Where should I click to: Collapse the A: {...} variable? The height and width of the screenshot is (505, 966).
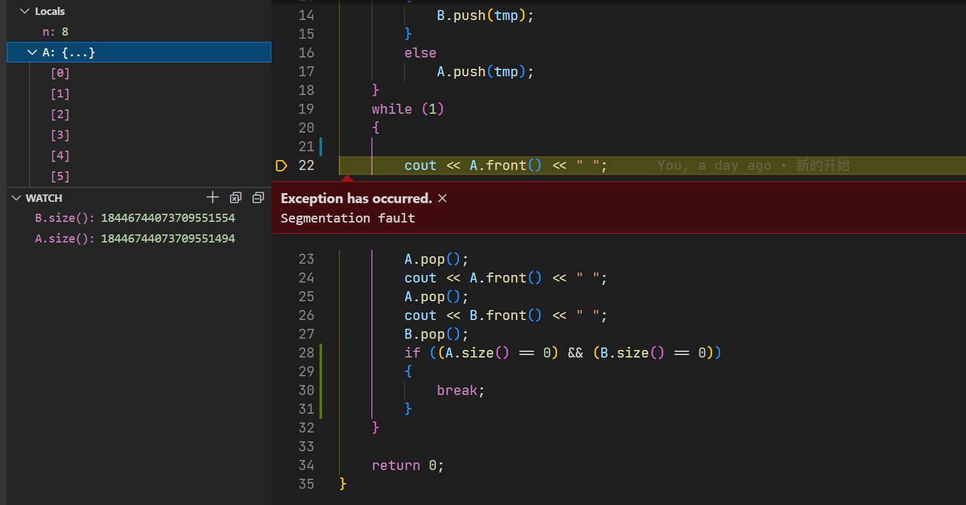click(x=33, y=52)
